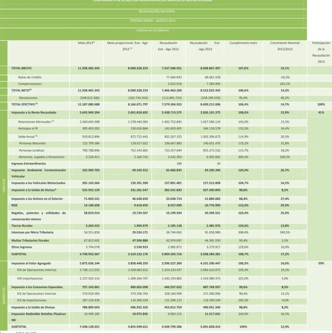
Task: Click 'Impuesto a los Consumos Especiales' label
Action: point(37,287)
